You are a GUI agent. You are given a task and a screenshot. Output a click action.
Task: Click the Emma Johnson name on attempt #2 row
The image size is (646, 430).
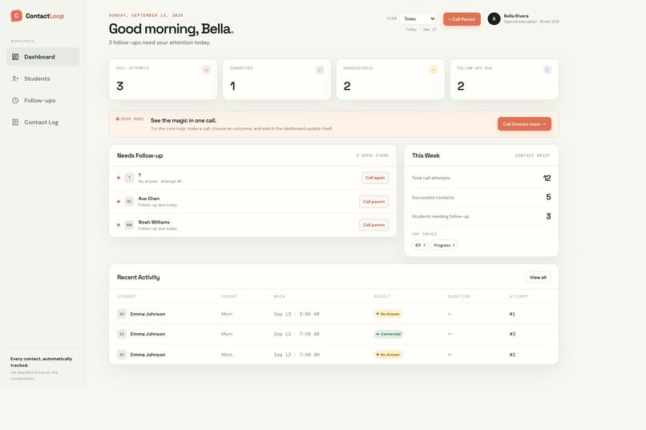tap(148, 355)
